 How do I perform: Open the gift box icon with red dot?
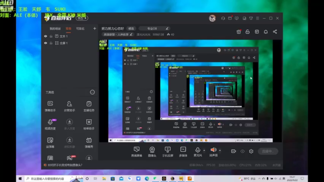(239, 32)
